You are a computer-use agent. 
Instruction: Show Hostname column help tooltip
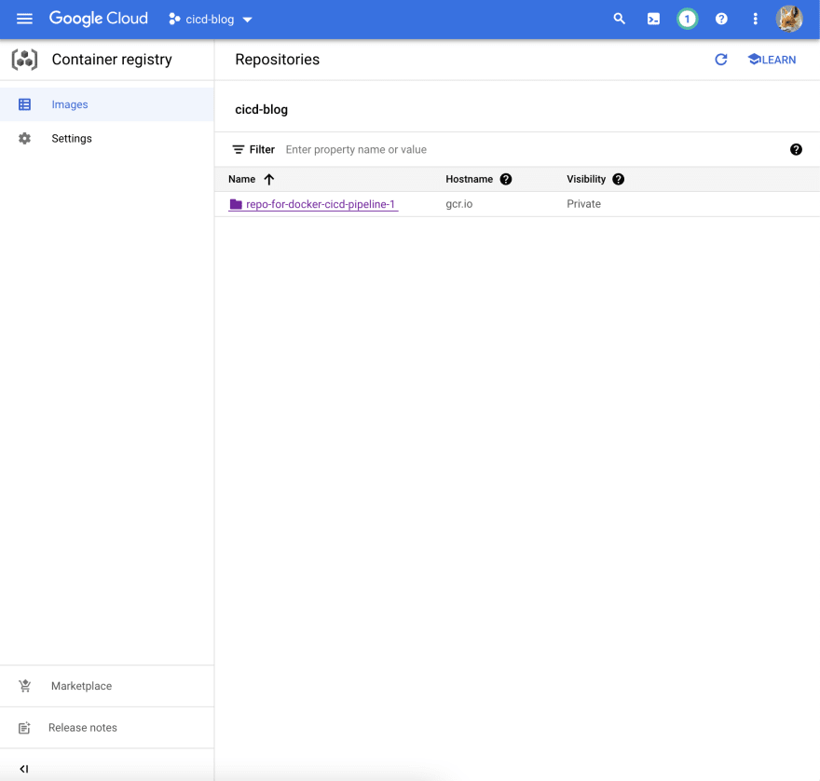pos(506,180)
